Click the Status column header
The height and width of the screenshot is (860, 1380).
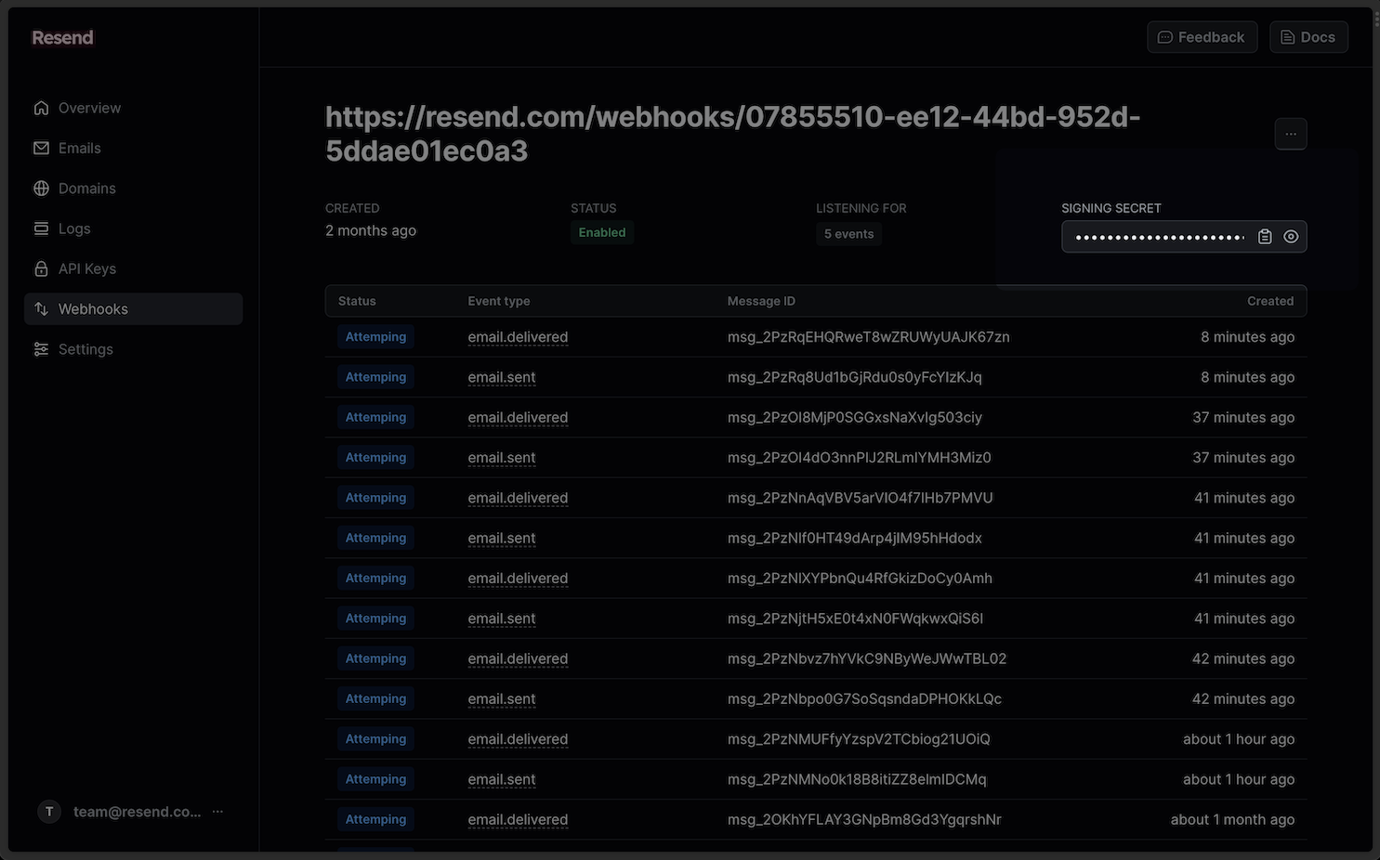click(x=357, y=301)
